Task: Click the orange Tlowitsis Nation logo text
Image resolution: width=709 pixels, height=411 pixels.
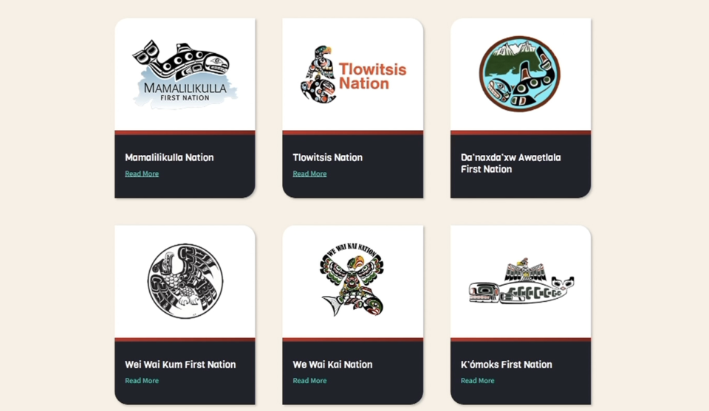Action: click(372, 76)
